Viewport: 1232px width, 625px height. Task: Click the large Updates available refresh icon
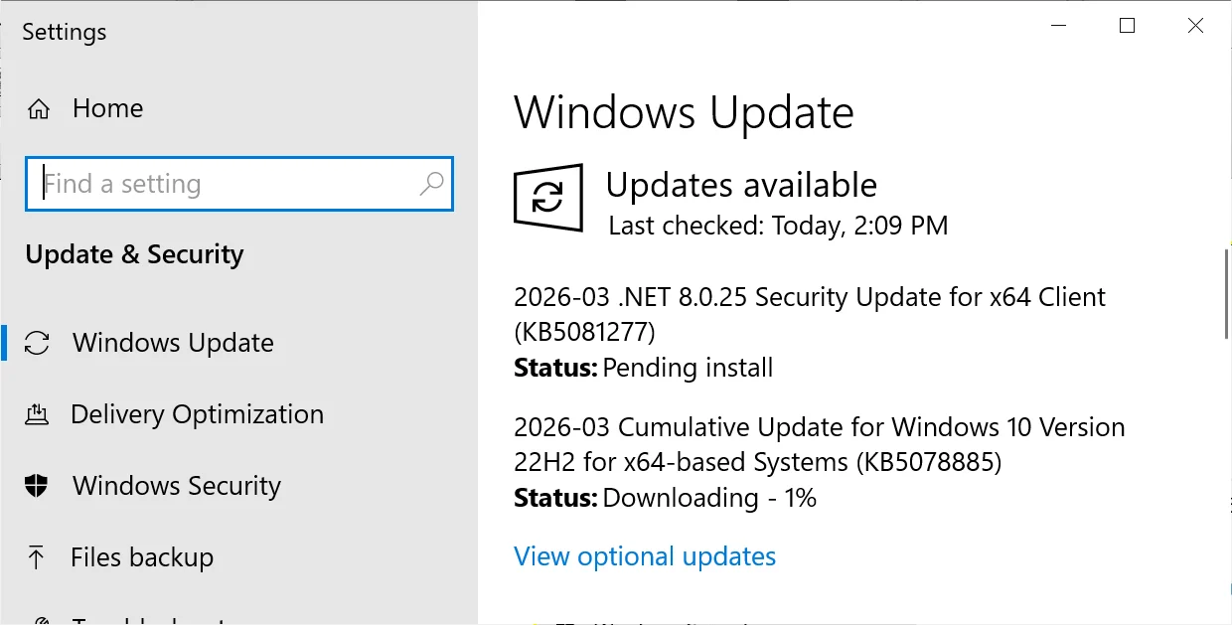(547, 198)
